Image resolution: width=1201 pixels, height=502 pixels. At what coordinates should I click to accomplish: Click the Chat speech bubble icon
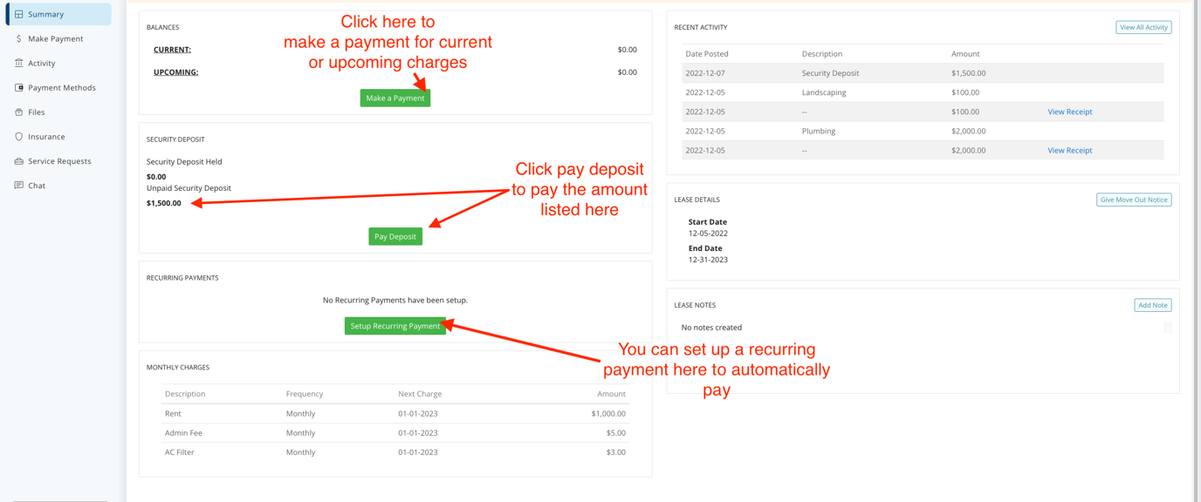(x=19, y=185)
